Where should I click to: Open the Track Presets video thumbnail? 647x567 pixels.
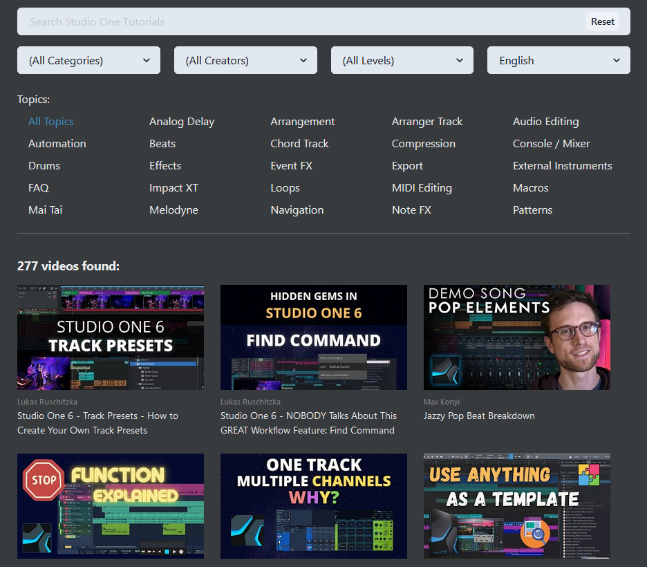[x=111, y=337]
